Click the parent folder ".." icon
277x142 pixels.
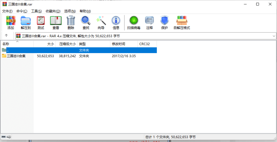(x=4, y=50)
